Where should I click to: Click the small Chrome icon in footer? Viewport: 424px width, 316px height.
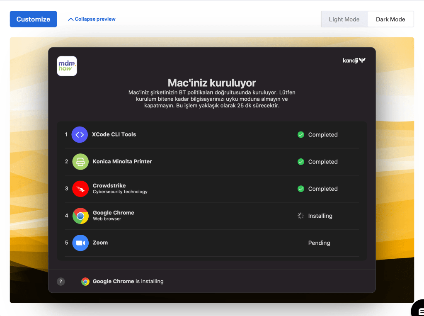[x=85, y=281]
